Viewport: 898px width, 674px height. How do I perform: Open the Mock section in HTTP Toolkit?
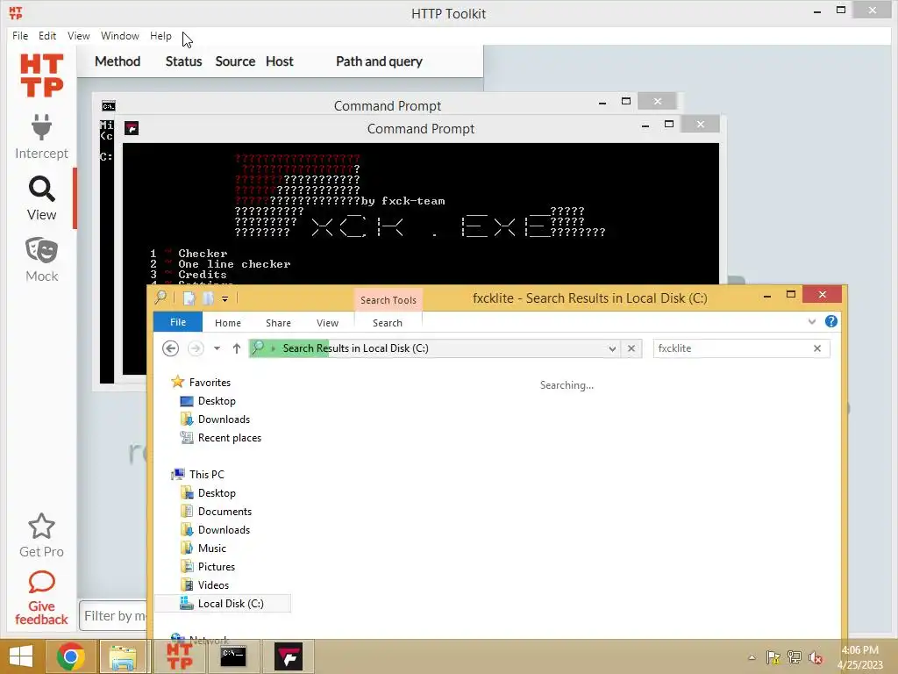coord(41,260)
